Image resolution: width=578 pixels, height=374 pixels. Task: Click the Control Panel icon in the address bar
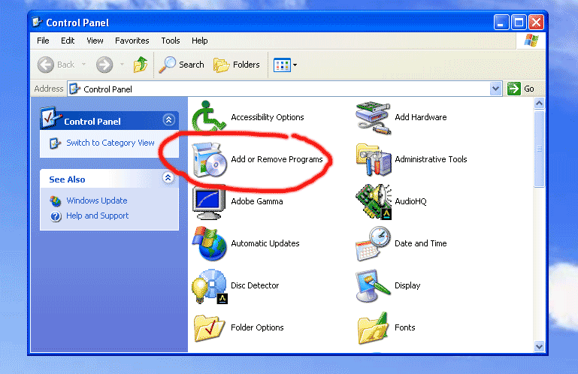pyautogui.click(x=75, y=89)
